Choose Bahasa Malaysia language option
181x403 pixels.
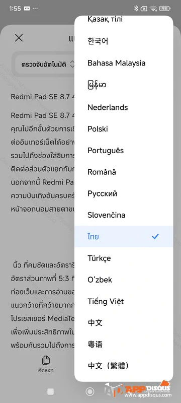[124, 63]
